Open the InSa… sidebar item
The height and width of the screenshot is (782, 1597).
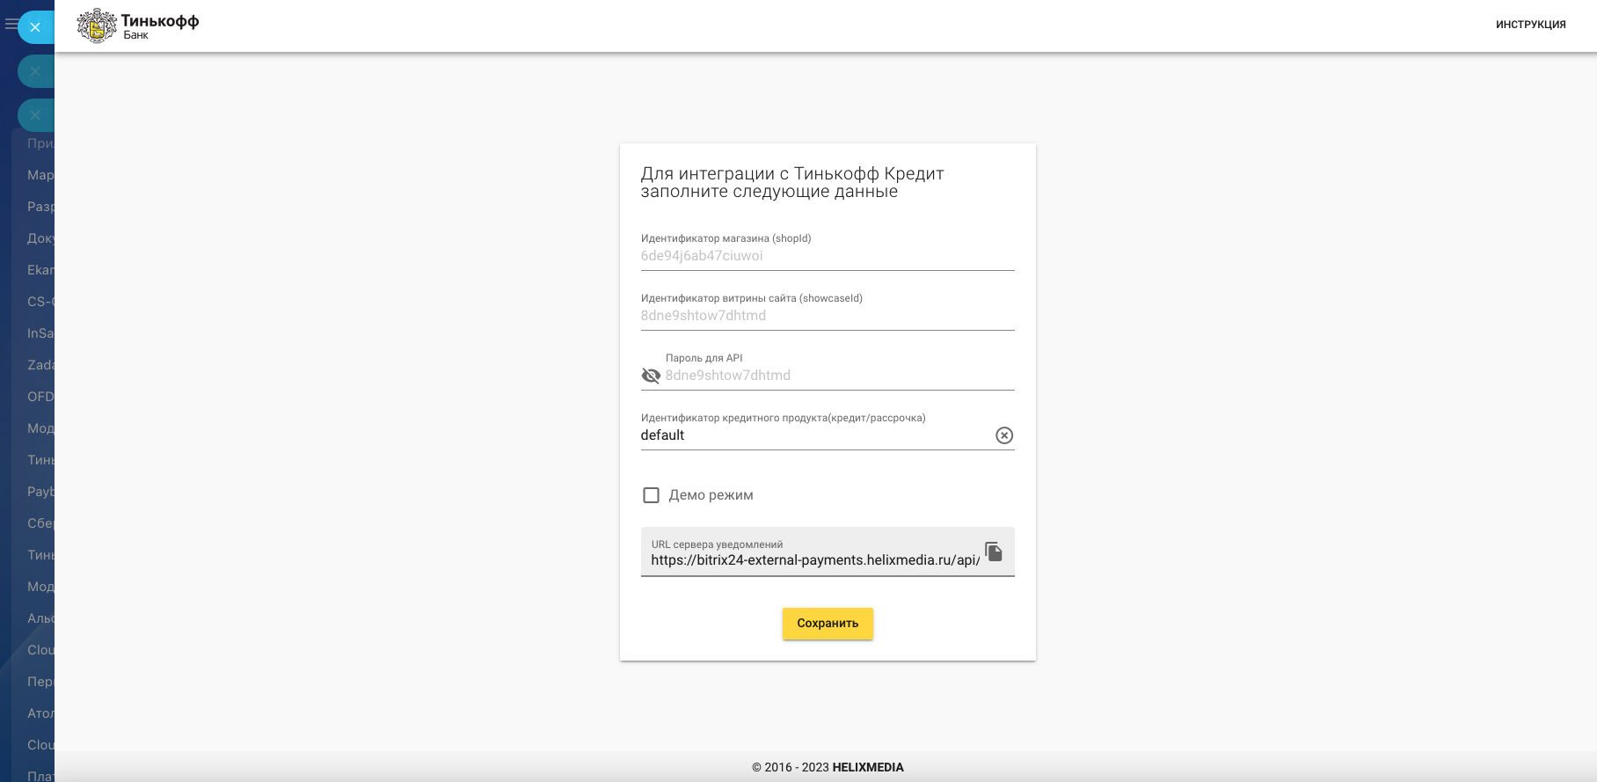click(40, 333)
